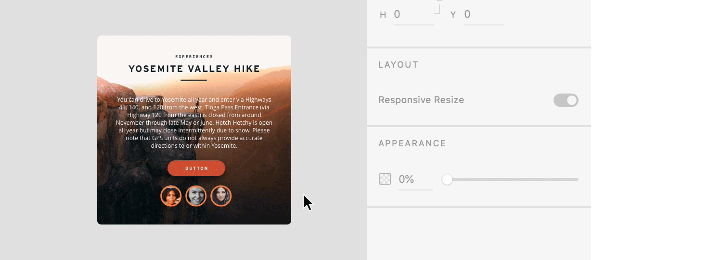This screenshot has height=260, width=722.
Task: Select the EXPERIENCES label above the title
Action: (x=194, y=57)
